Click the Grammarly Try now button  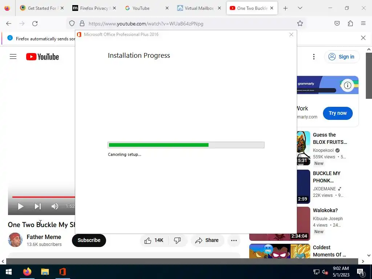point(337,113)
